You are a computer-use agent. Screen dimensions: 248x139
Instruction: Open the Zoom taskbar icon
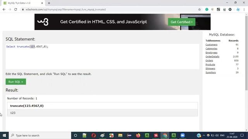183,136
